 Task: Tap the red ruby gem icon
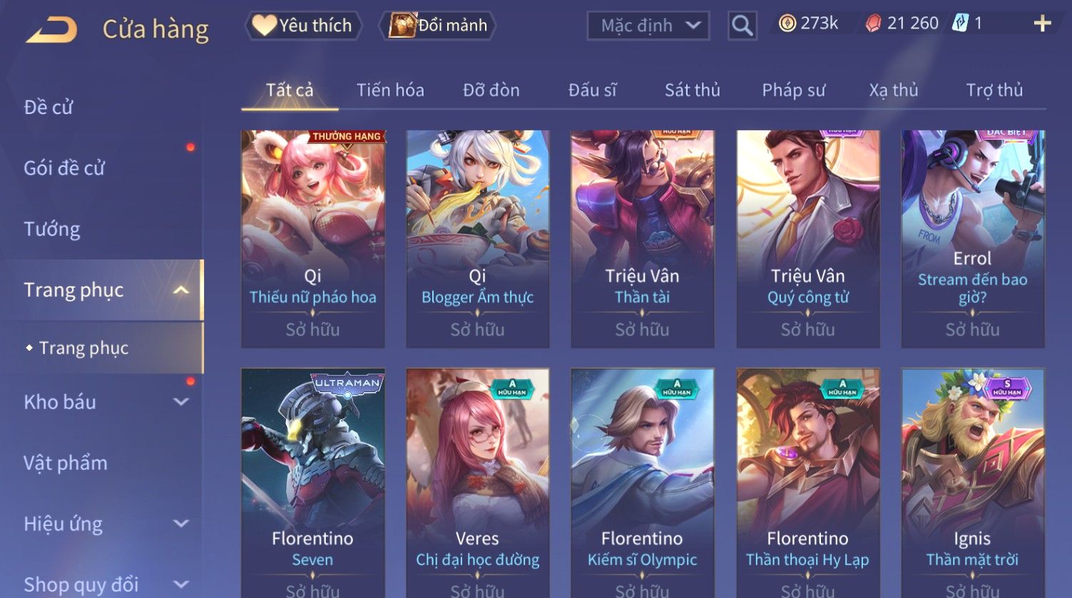pyautogui.click(x=873, y=24)
